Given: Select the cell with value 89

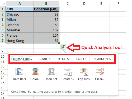Looking at the screenshot, I should point(46,41).
